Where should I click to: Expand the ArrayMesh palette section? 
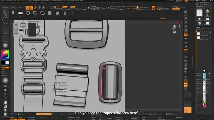tap(199, 119)
